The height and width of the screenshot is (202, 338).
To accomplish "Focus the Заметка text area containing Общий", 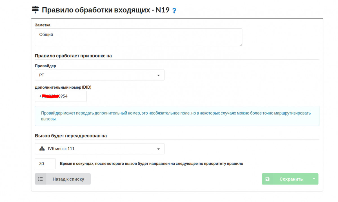I will (138, 37).
